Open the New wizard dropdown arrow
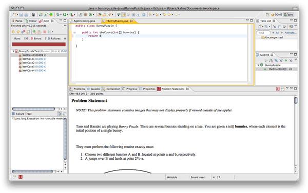This screenshot has width=308, height=193. point(17,15)
